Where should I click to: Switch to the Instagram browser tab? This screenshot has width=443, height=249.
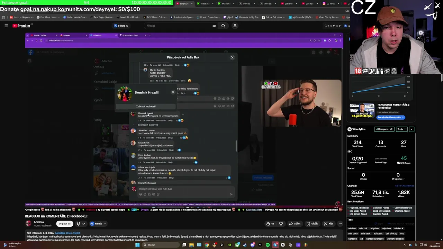[x=331, y=3]
